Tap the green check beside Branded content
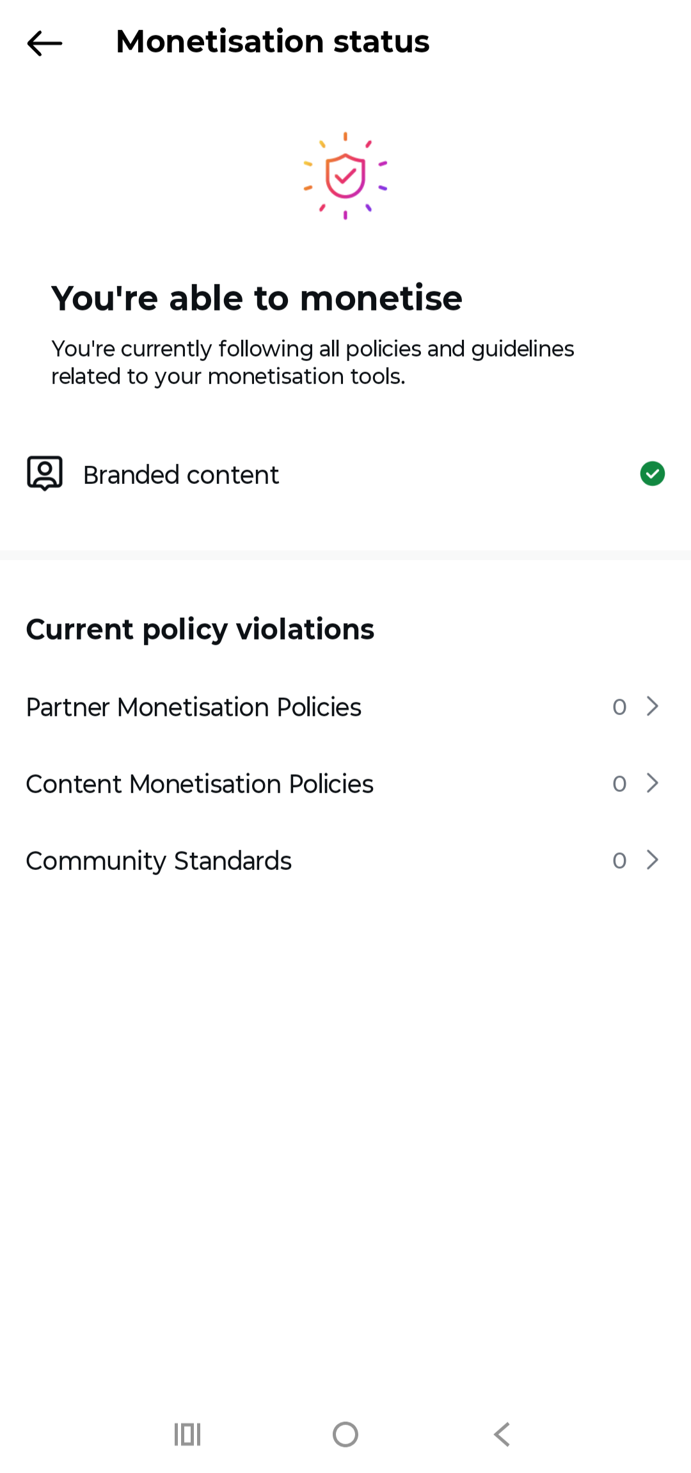Viewport: 691px width, 1473px height. (x=652, y=474)
